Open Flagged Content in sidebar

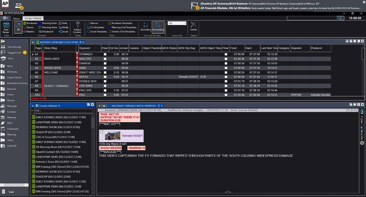pos(14,53)
